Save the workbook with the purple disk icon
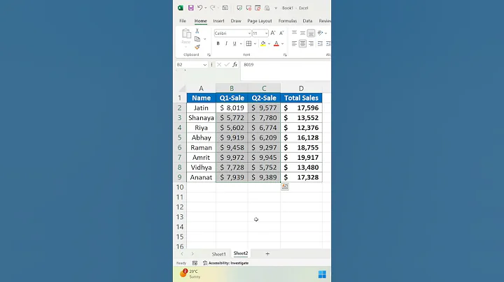Viewport: 504px width, 282px height. [x=191, y=8]
